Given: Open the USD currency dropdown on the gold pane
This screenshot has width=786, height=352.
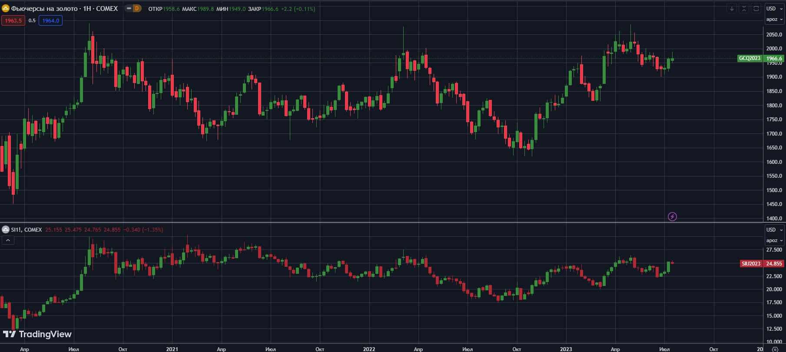Looking at the screenshot, I should (774, 9).
